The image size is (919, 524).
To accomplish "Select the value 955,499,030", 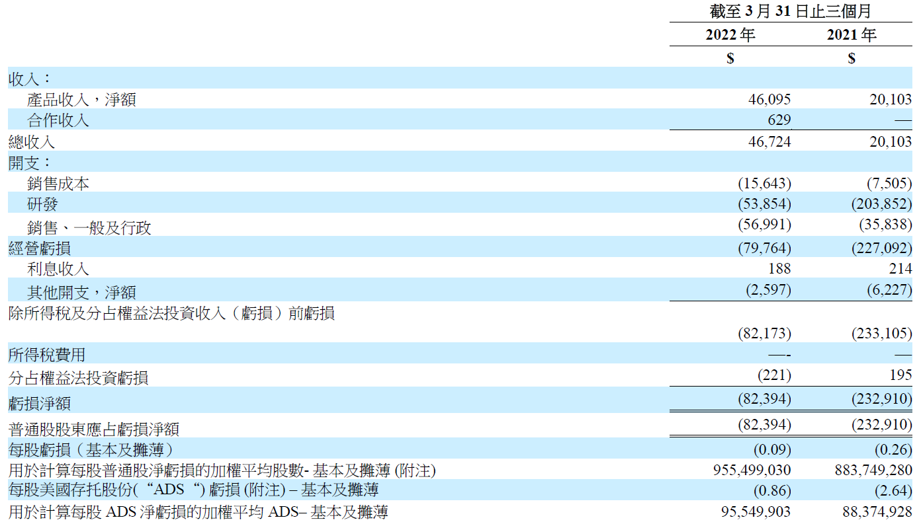I will 752,470.
